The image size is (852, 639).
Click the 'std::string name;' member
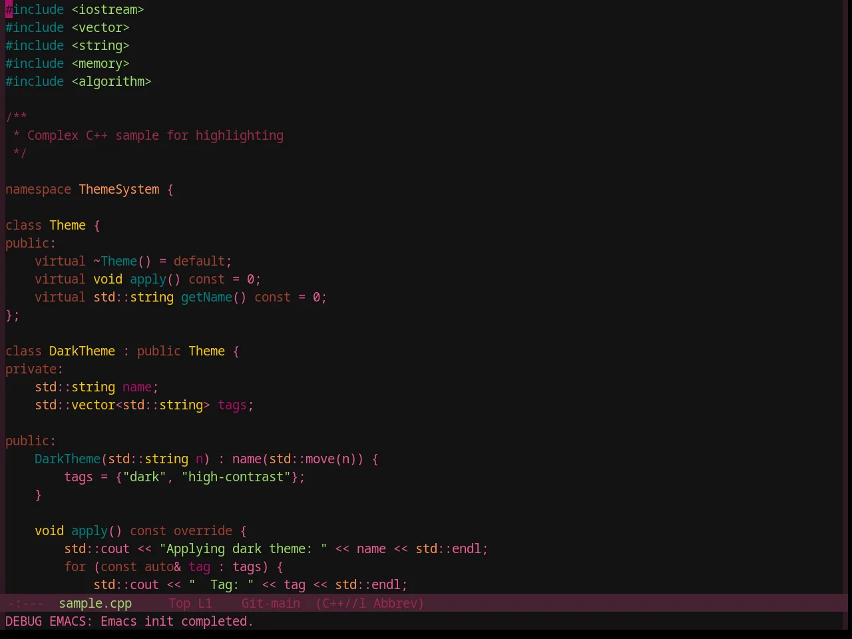pyautogui.click(x=97, y=387)
